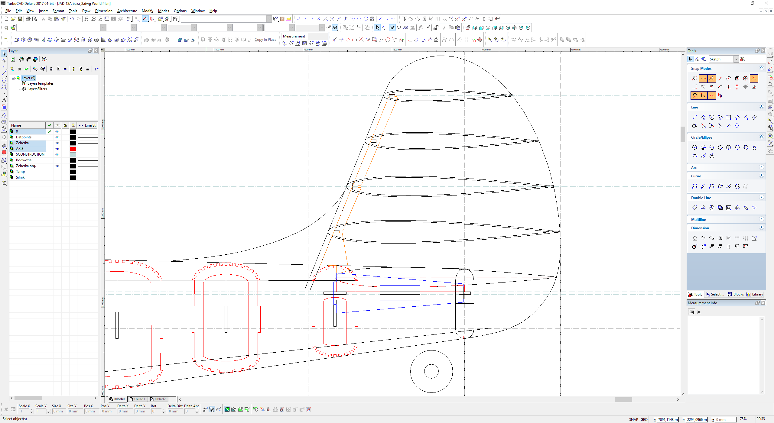Click the Undo toolbar icon
Screen dimensions: 774x423
coord(72,19)
